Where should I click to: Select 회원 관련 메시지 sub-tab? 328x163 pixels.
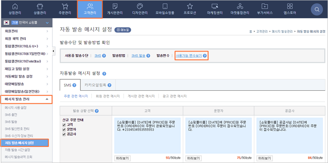coord(107,96)
